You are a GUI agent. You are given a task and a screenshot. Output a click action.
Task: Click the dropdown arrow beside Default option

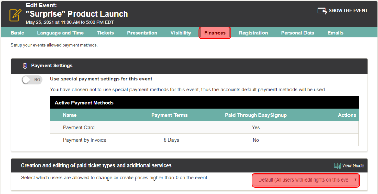355,180
